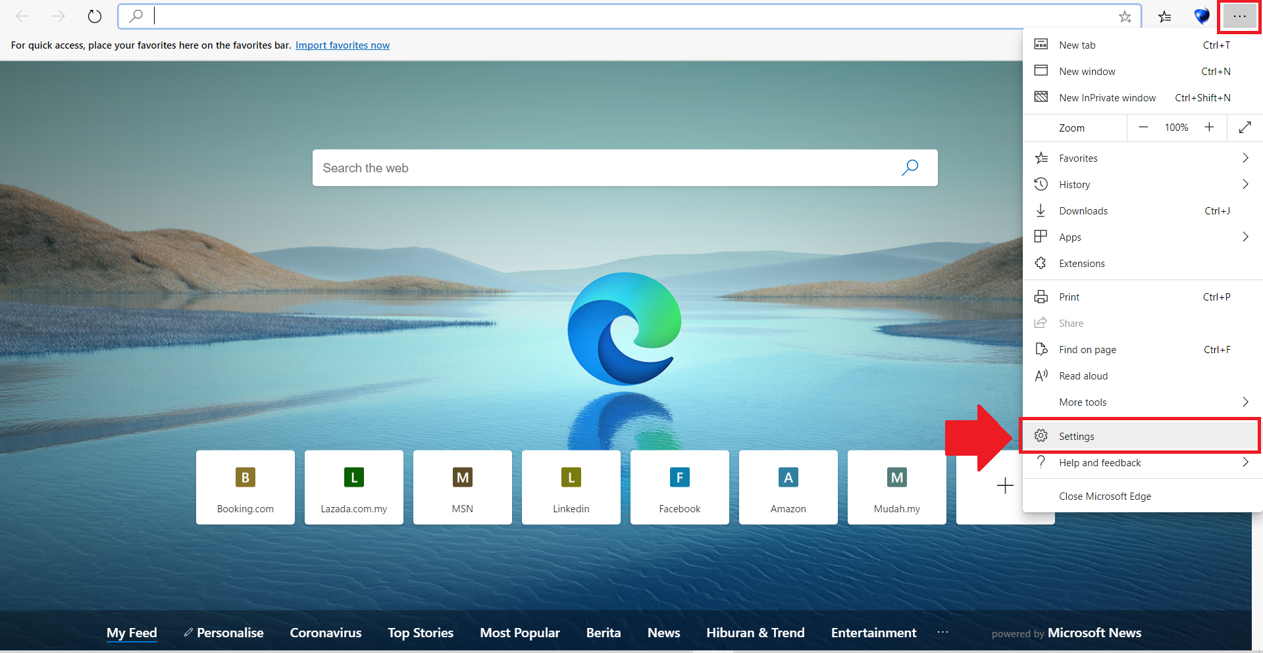Open Settings from the menu
The height and width of the screenshot is (653, 1263).
click(x=1140, y=436)
